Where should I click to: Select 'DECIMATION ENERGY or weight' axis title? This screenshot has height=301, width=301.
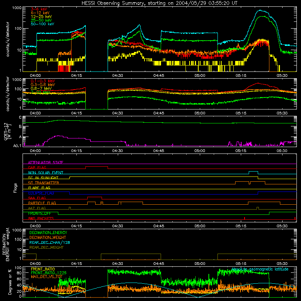[x=6, y=244]
